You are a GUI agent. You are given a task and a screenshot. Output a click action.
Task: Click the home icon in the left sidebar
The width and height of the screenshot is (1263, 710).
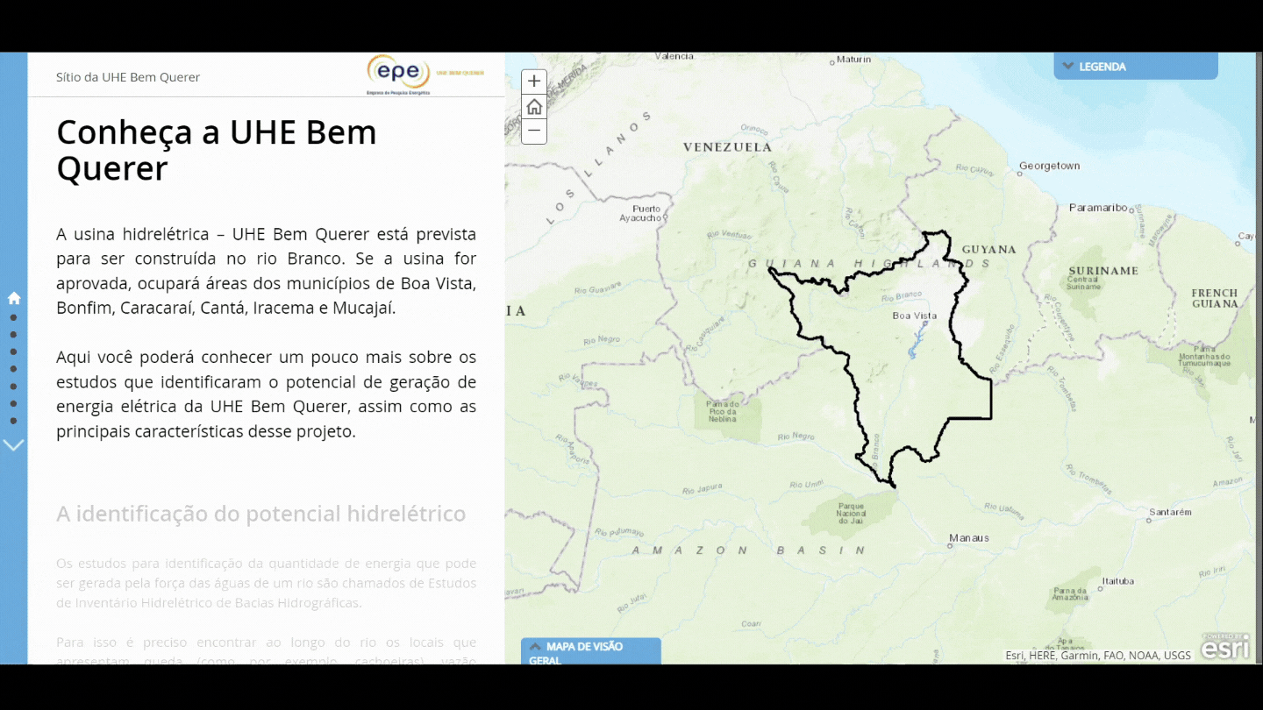coord(14,298)
